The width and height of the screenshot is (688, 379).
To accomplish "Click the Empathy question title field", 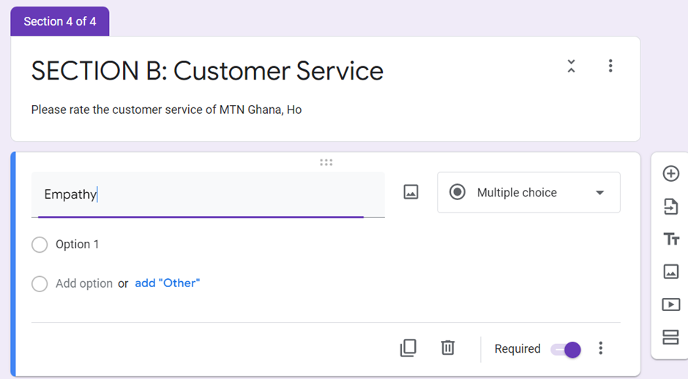I will (208, 194).
